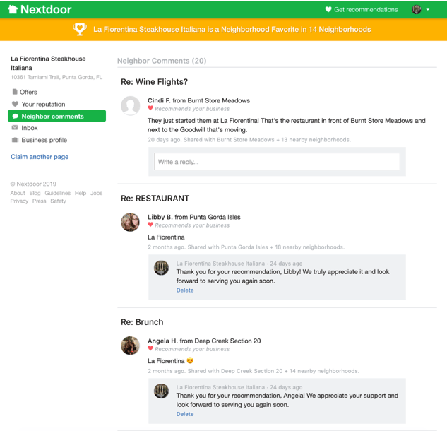Open the Help footer link
Image resolution: width=447 pixels, height=431 pixels.
pos(81,193)
